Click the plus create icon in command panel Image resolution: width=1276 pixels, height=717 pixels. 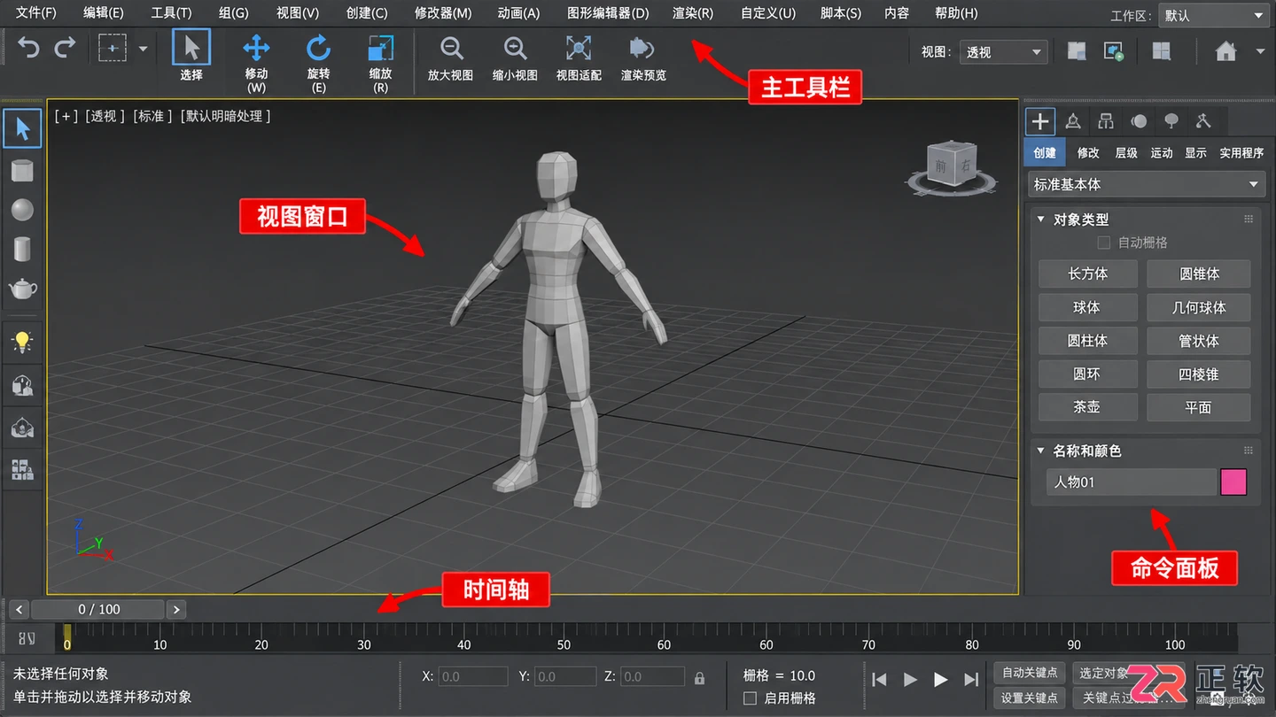(1040, 121)
